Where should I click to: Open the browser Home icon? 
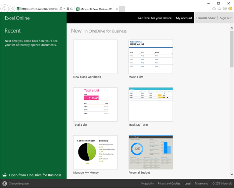coord(214,9)
